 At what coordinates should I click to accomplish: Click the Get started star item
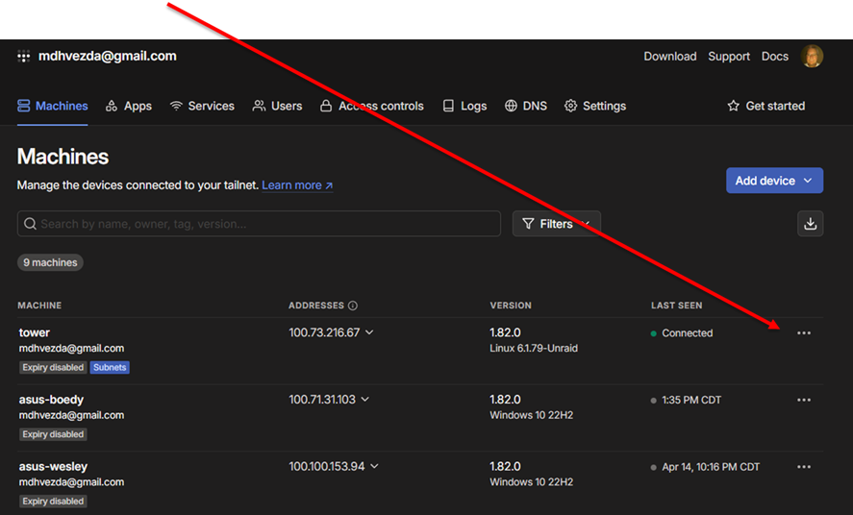pos(765,106)
